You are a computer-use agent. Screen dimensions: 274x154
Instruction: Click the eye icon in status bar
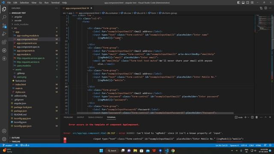pos(17,145)
